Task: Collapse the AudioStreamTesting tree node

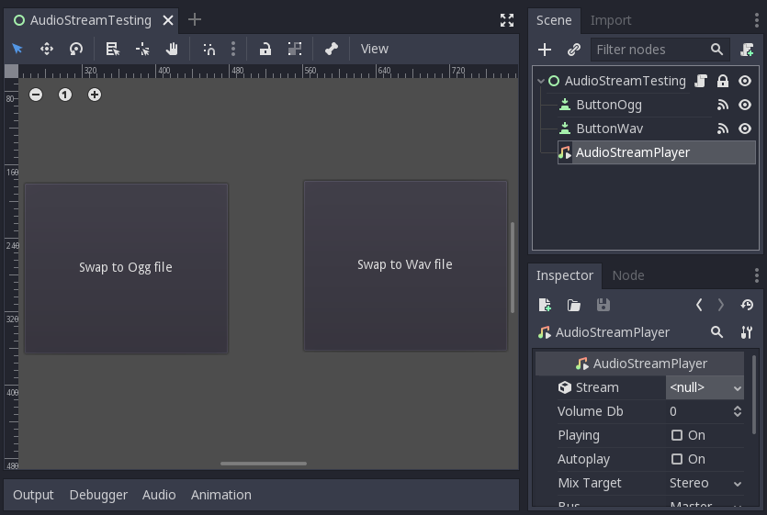Action: (x=541, y=81)
